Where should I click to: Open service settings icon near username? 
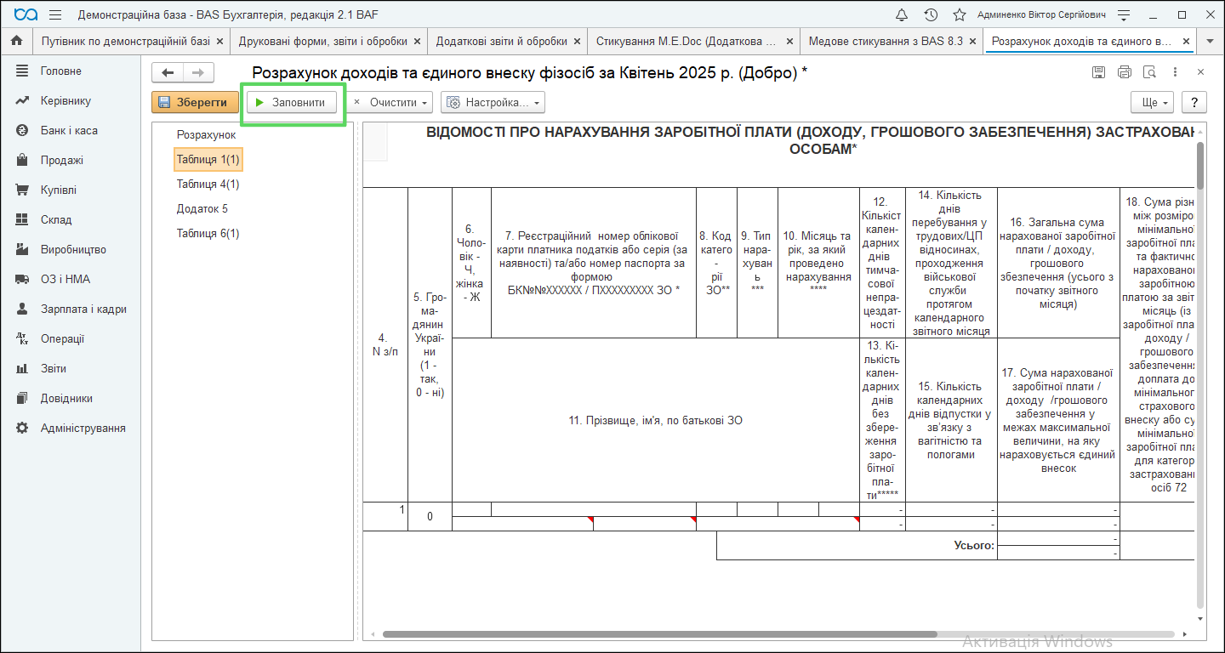coord(1125,15)
